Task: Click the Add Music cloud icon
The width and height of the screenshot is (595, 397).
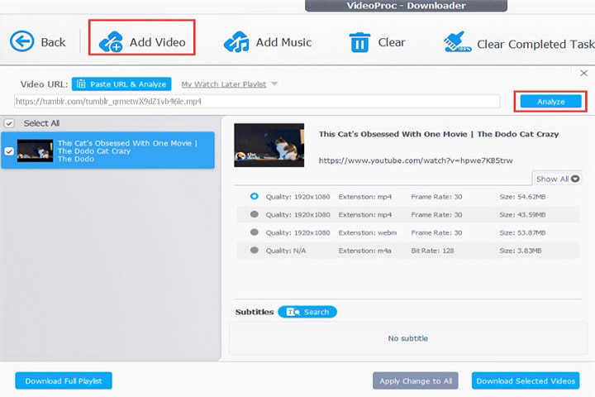Action: pos(236,42)
